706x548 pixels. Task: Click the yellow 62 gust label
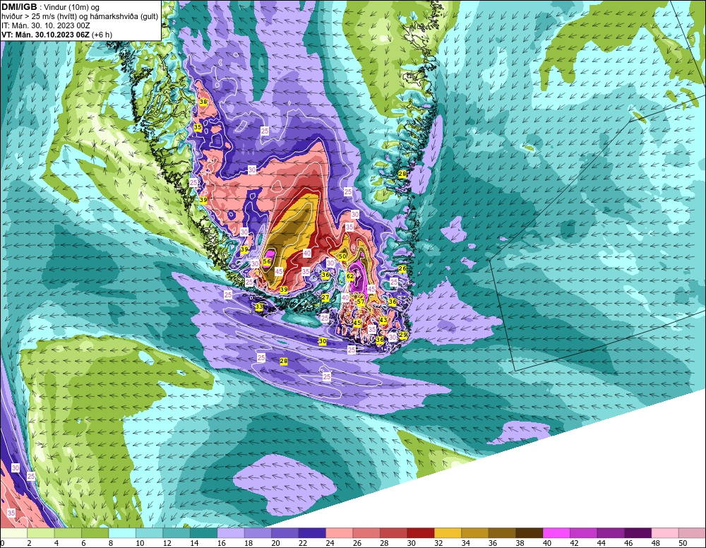[350, 276]
